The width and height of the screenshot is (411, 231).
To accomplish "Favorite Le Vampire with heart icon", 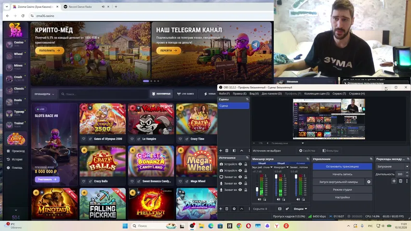I will click(x=132, y=139).
